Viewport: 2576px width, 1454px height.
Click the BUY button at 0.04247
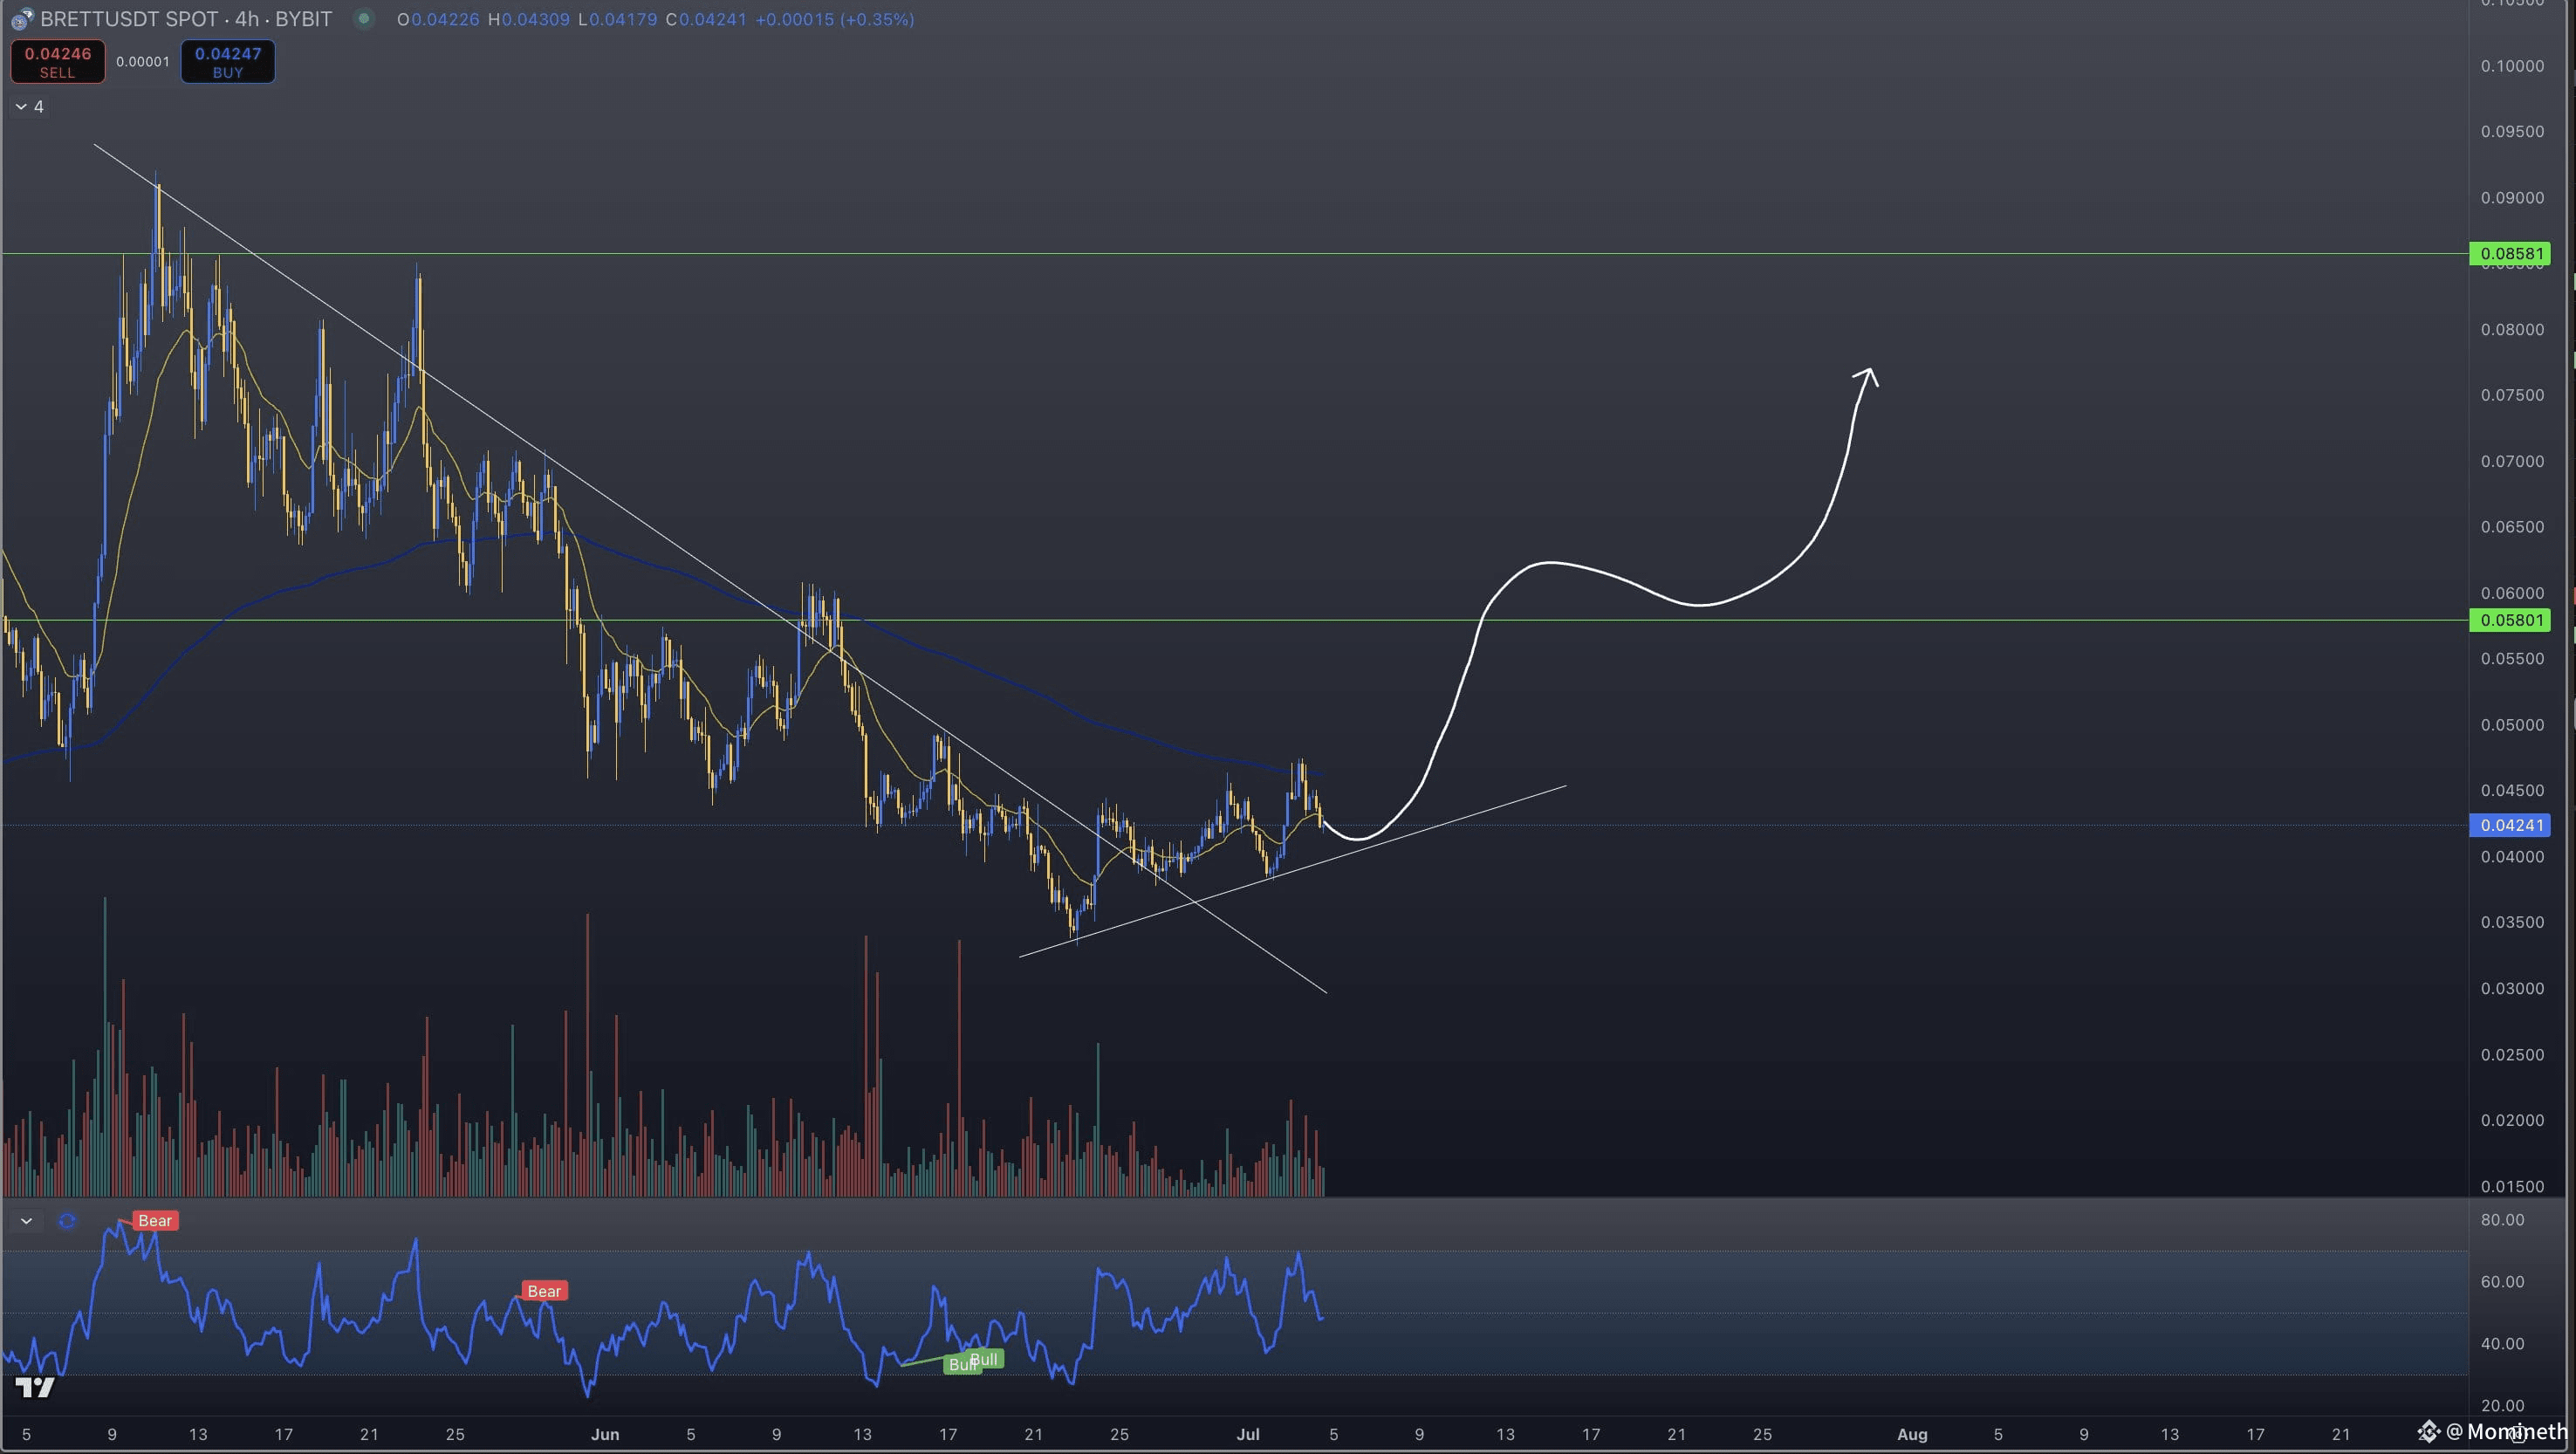228,61
